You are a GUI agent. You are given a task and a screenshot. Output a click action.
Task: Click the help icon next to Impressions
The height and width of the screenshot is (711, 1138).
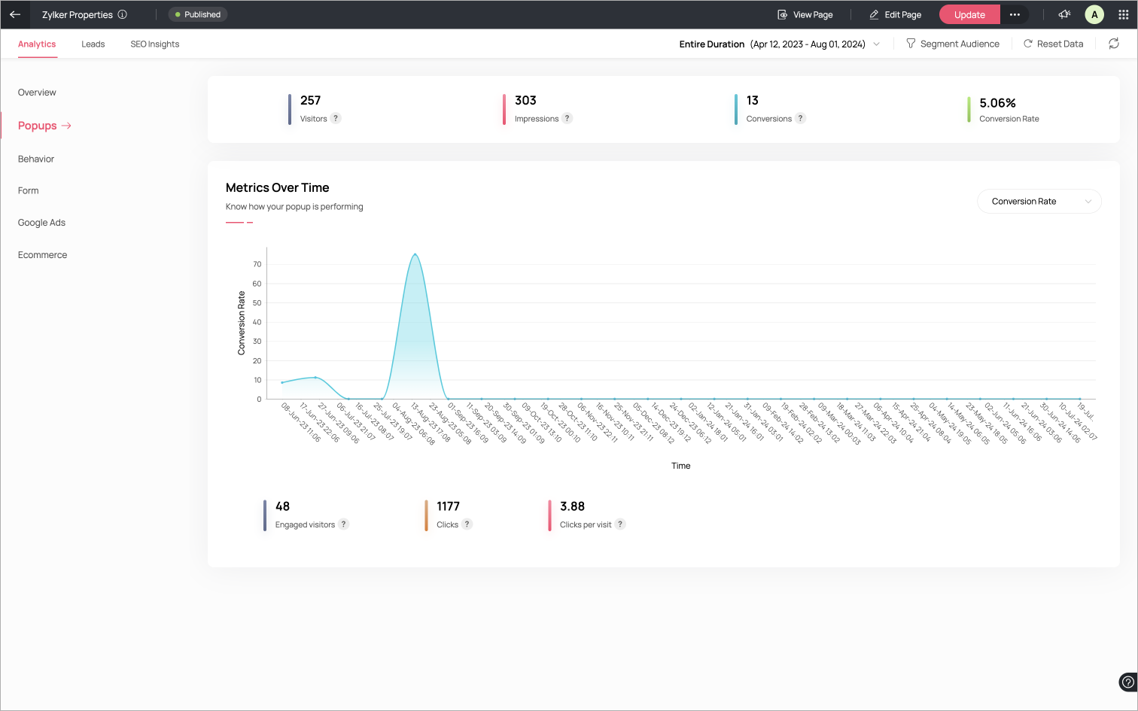(567, 118)
